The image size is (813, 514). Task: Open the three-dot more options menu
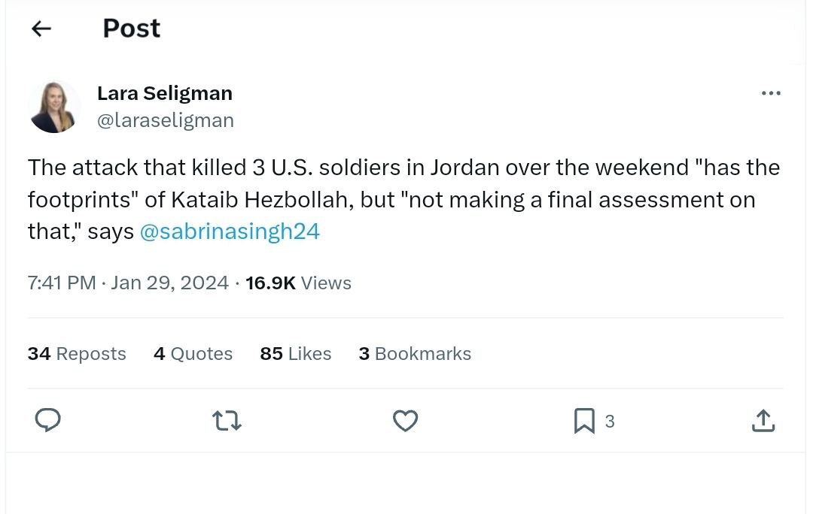click(771, 94)
